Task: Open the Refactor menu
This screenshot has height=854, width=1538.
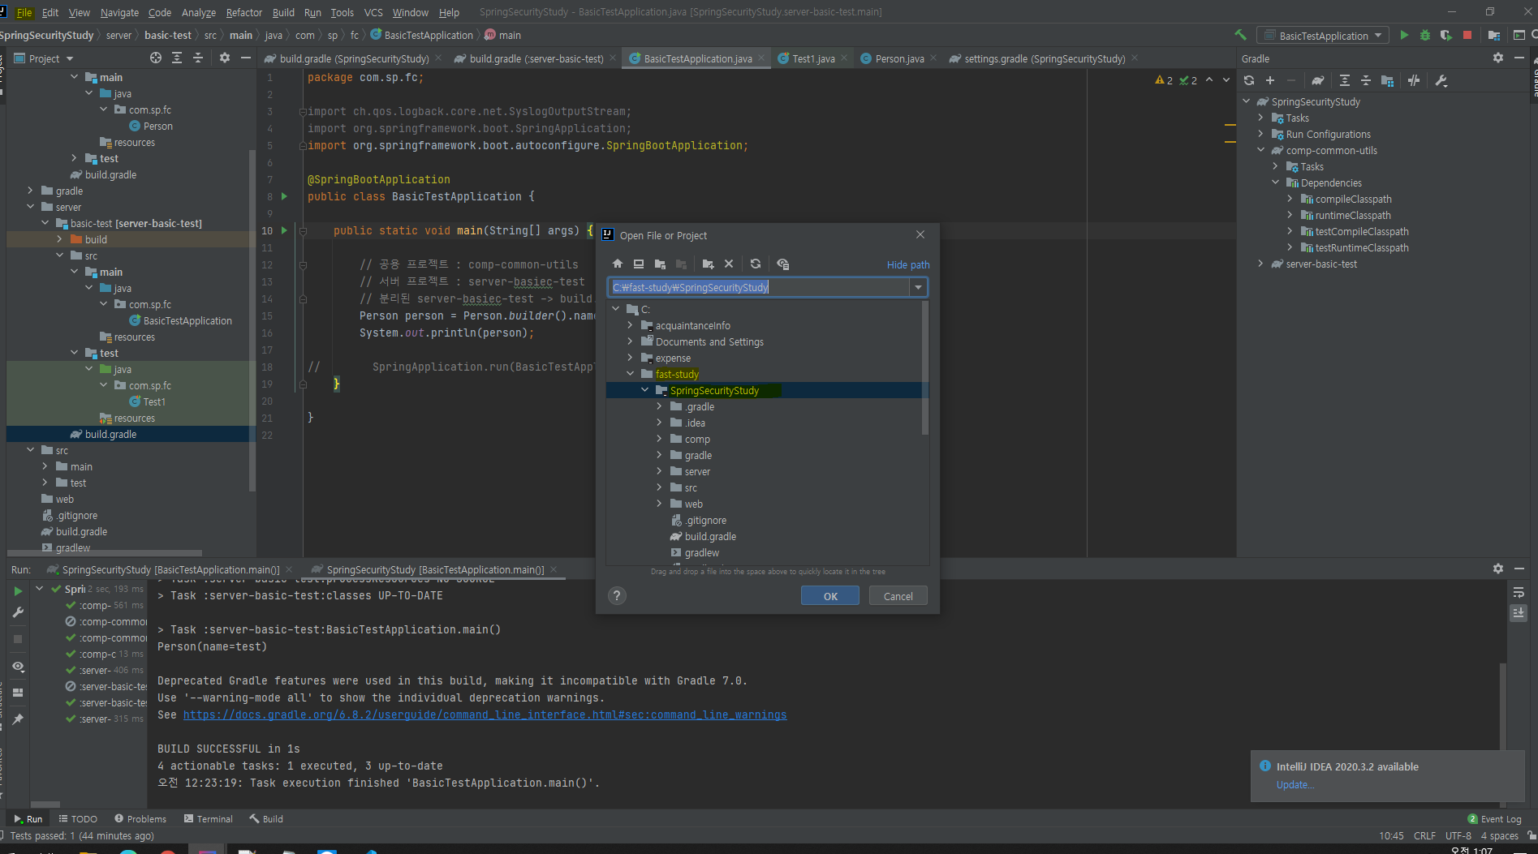Action: (x=243, y=12)
